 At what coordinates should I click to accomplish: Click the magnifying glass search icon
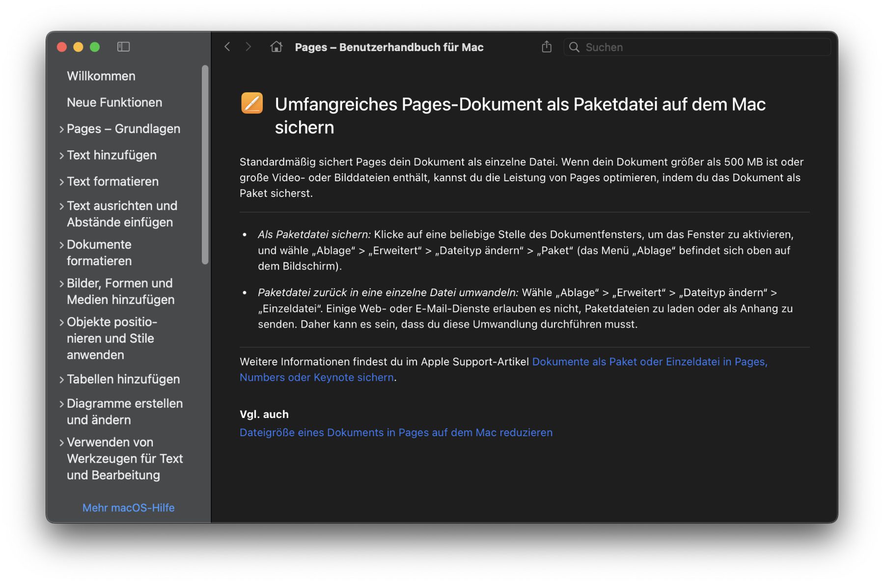click(x=574, y=47)
